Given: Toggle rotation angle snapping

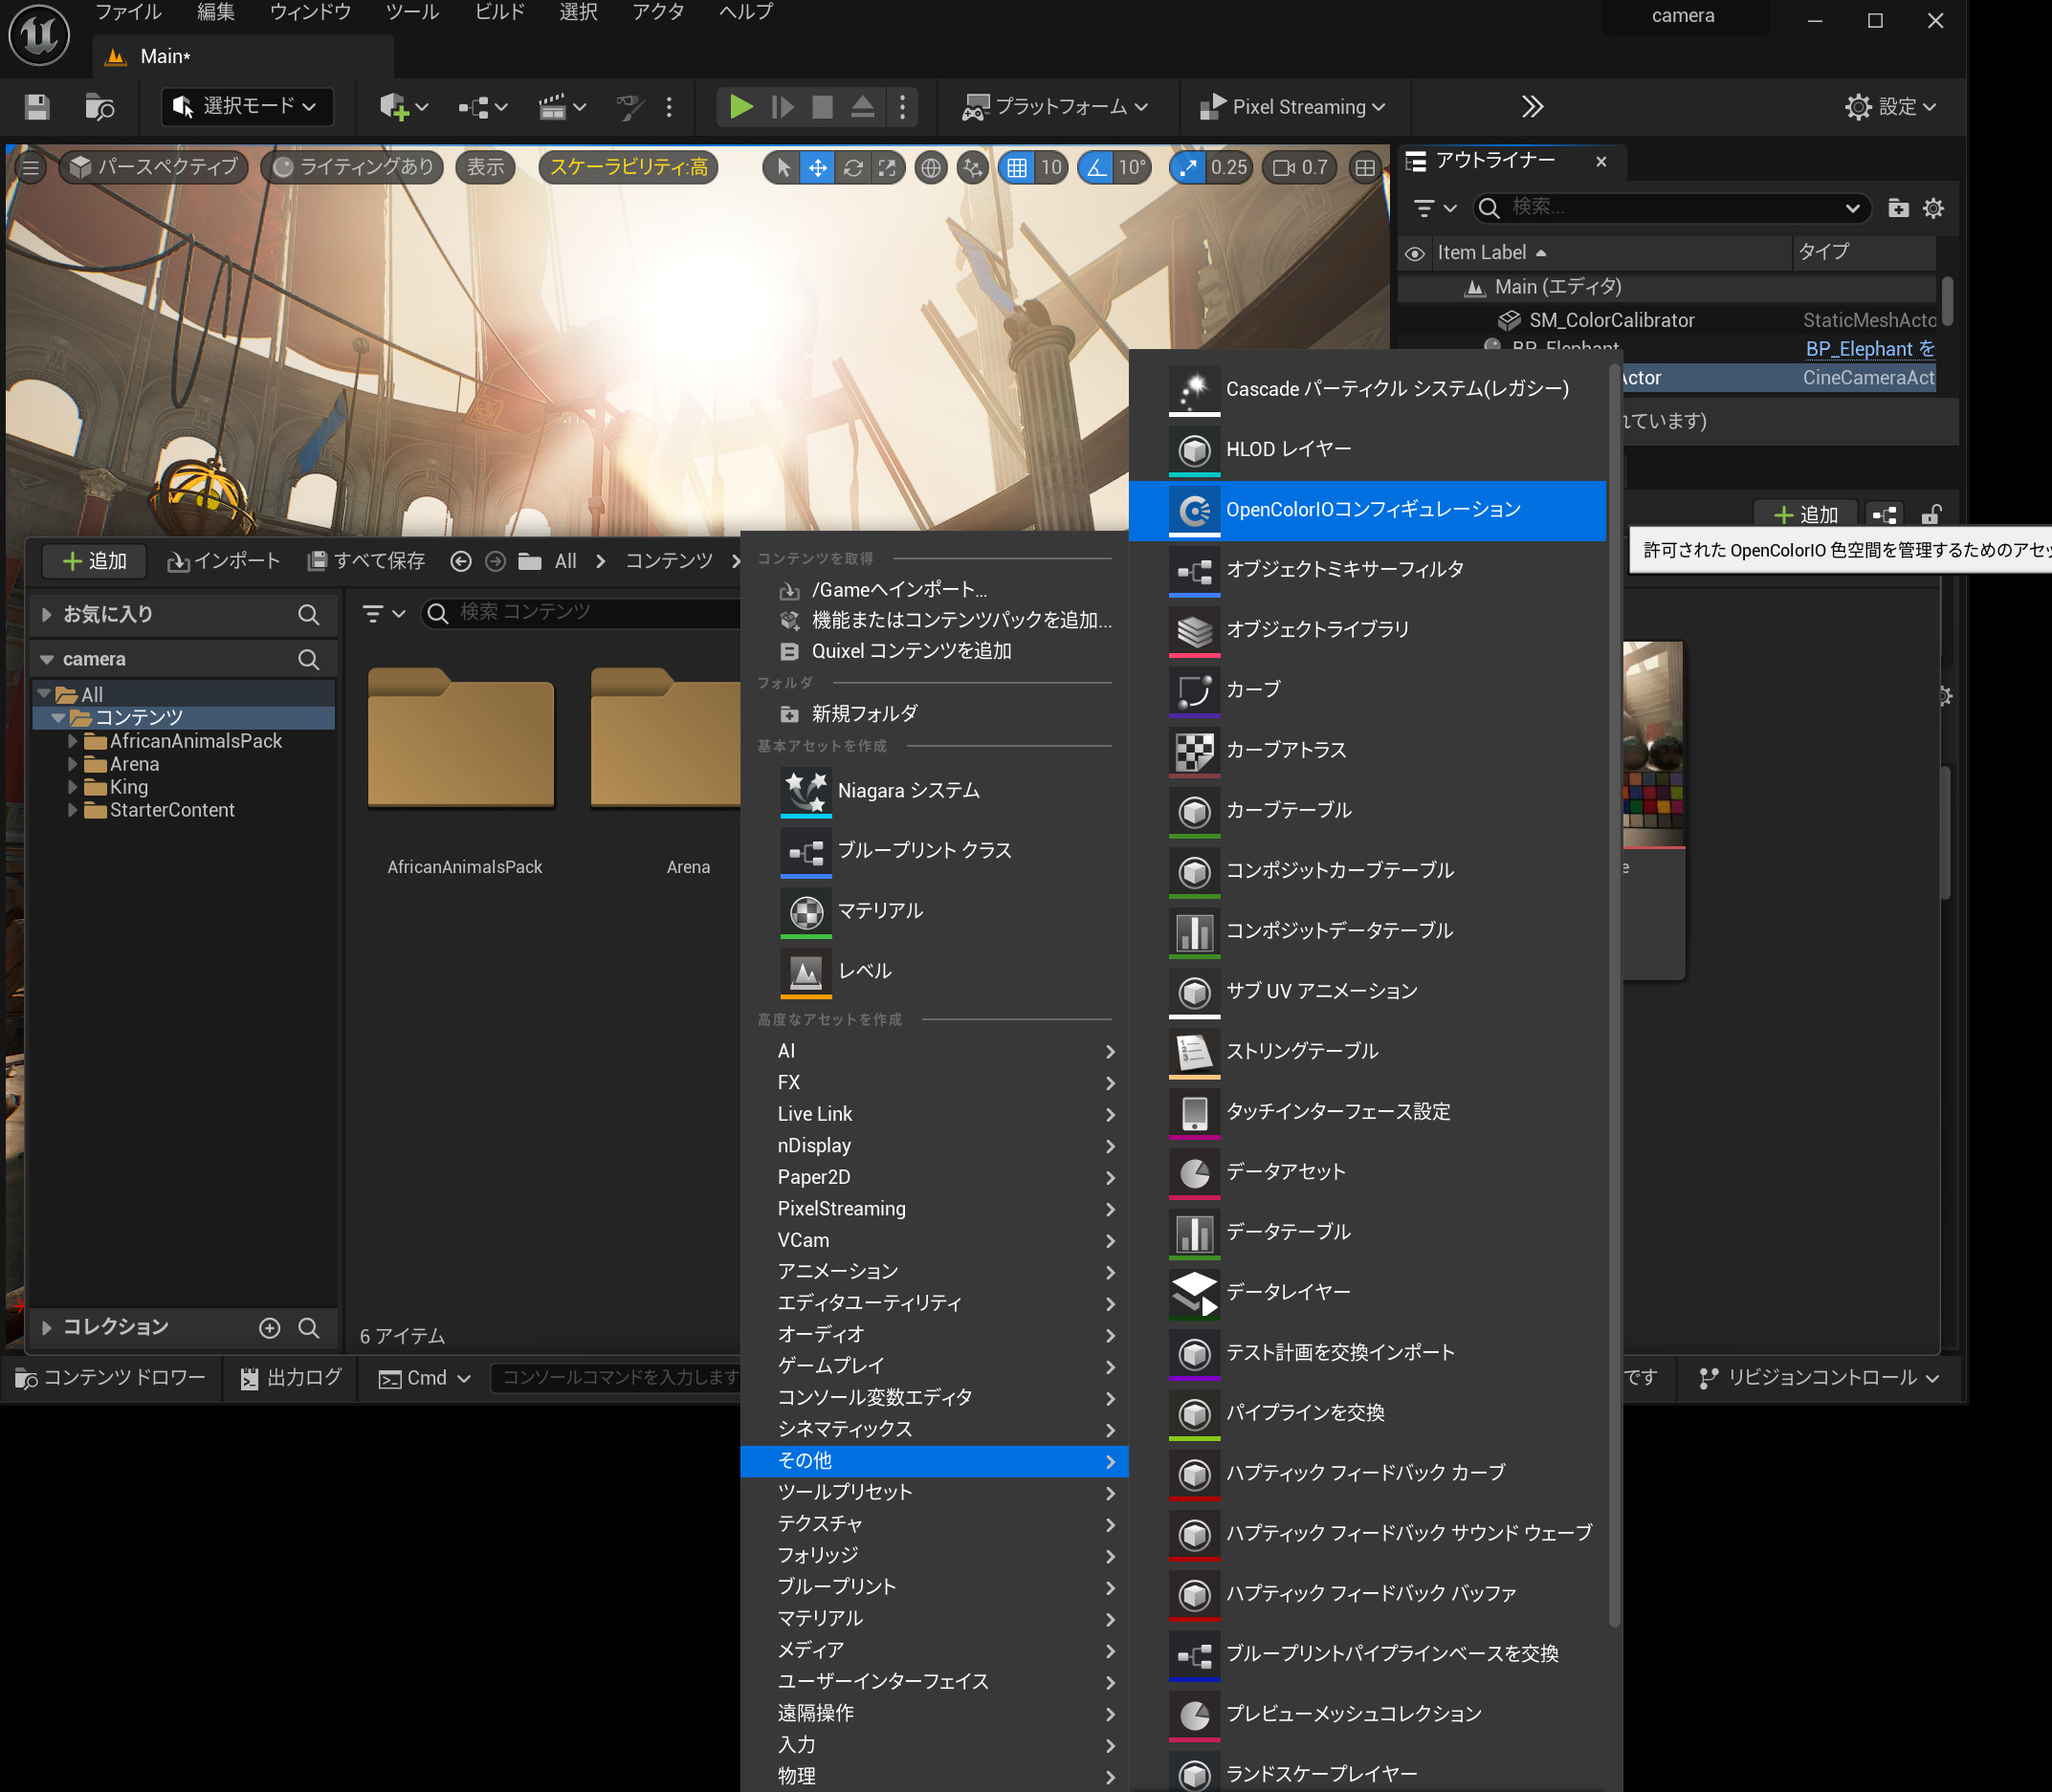Looking at the screenshot, I should [1096, 168].
